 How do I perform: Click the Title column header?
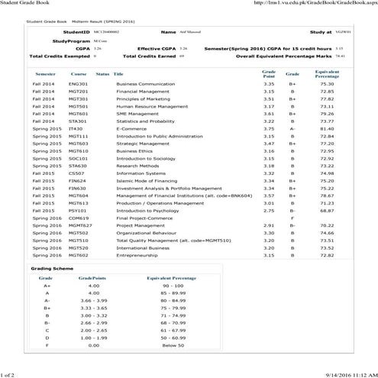[118, 74]
